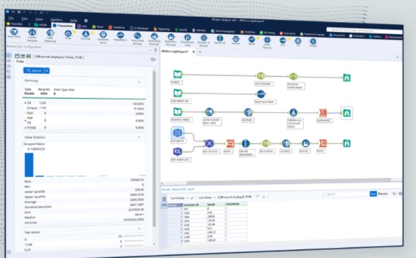Select the Formula tool icon
Screen dimensions: 416x258
[86, 34]
